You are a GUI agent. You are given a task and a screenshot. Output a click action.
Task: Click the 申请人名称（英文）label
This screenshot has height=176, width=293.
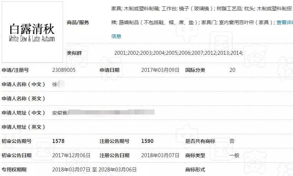click(x=23, y=98)
